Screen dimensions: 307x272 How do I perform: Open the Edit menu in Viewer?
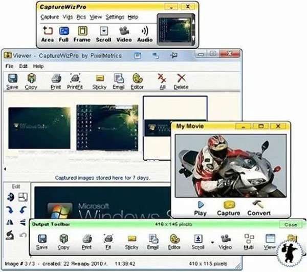pyautogui.click(x=23, y=66)
